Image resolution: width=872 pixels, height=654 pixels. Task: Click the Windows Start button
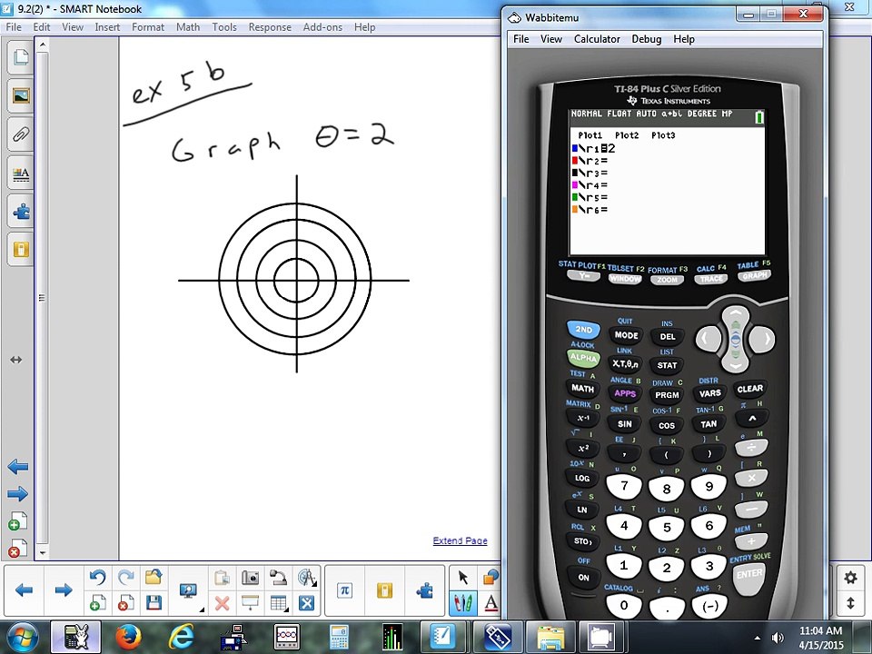(x=22, y=638)
